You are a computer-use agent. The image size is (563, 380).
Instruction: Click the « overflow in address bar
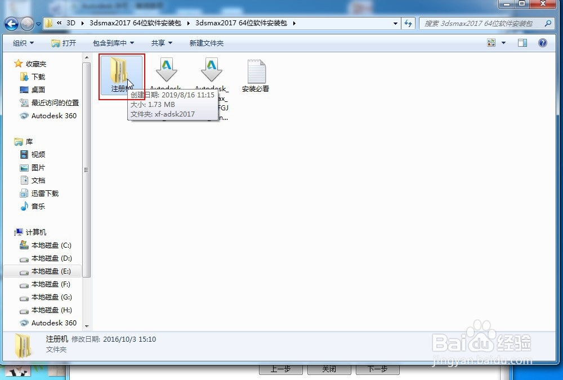click(59, 23)
